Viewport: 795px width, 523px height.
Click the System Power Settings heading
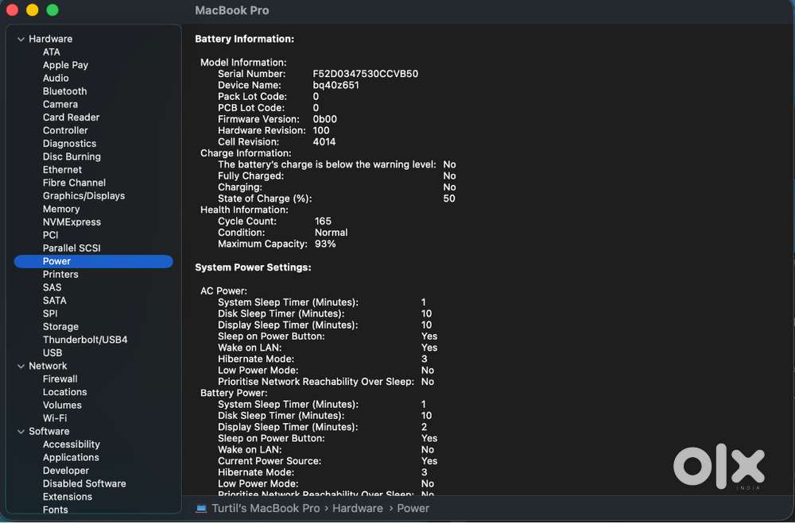point(253,267)
